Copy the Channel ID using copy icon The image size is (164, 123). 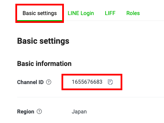(110, 82)
